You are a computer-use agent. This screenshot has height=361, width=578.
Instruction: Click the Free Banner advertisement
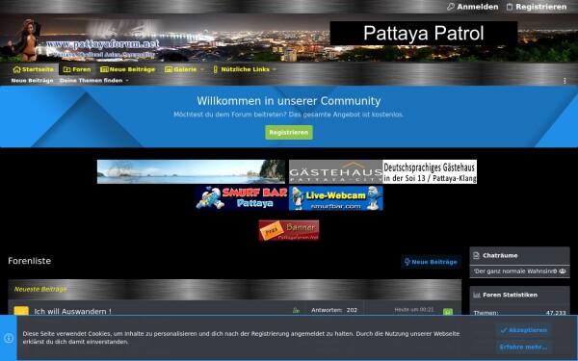(x=289, y=230)
